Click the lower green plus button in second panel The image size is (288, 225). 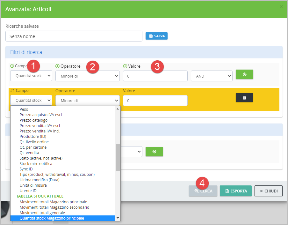click(x=154, y=152)
